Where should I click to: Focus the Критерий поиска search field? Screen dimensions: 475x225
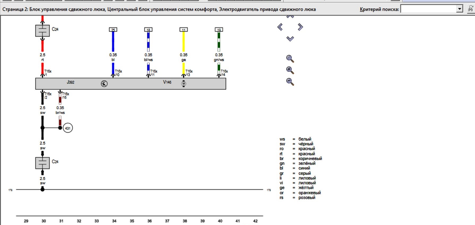coord(428,9)
